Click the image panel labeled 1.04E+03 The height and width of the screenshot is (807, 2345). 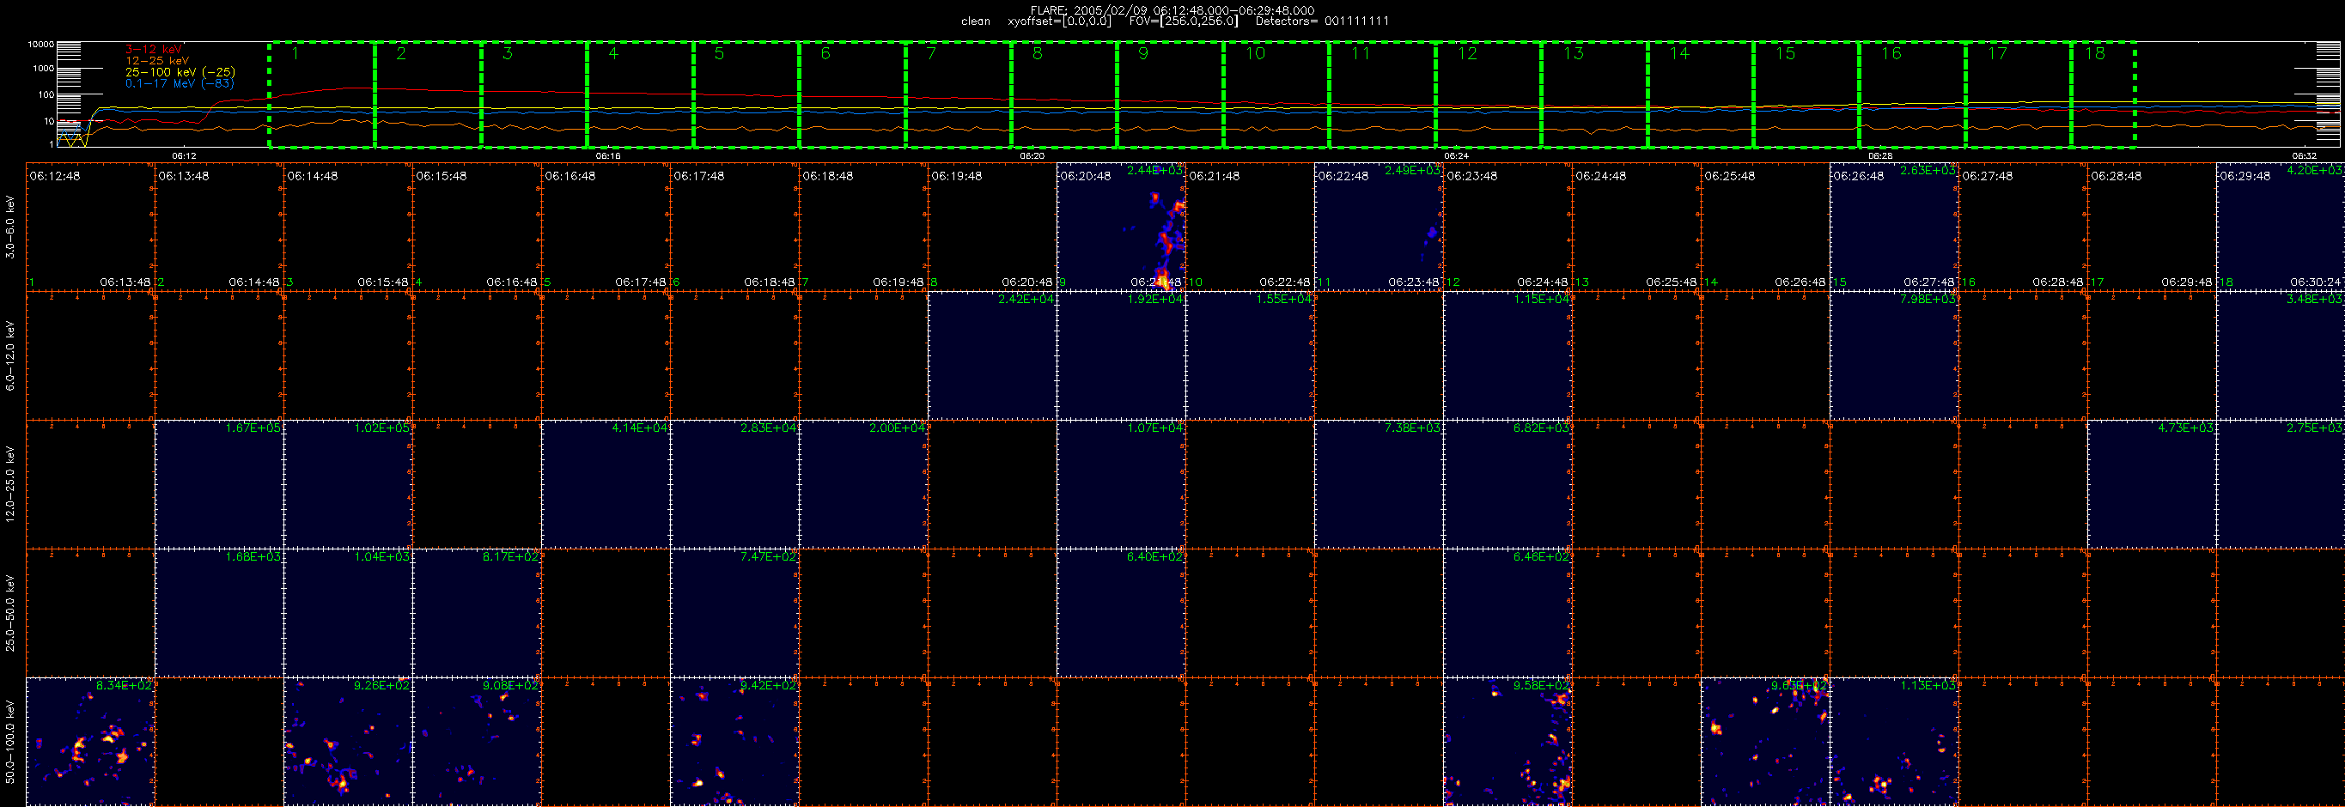[x=349, y=613]
